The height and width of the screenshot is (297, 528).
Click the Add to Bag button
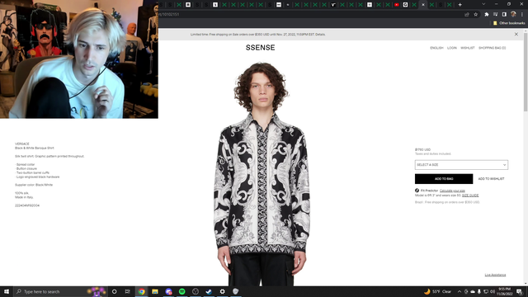point(444,179)
